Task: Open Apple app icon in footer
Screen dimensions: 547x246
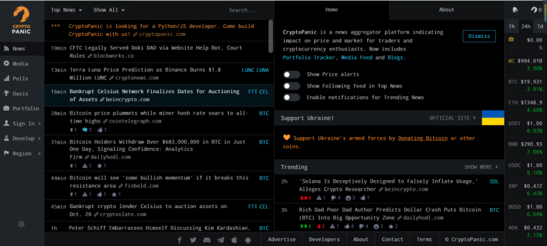Action: [x=234, y=240]
